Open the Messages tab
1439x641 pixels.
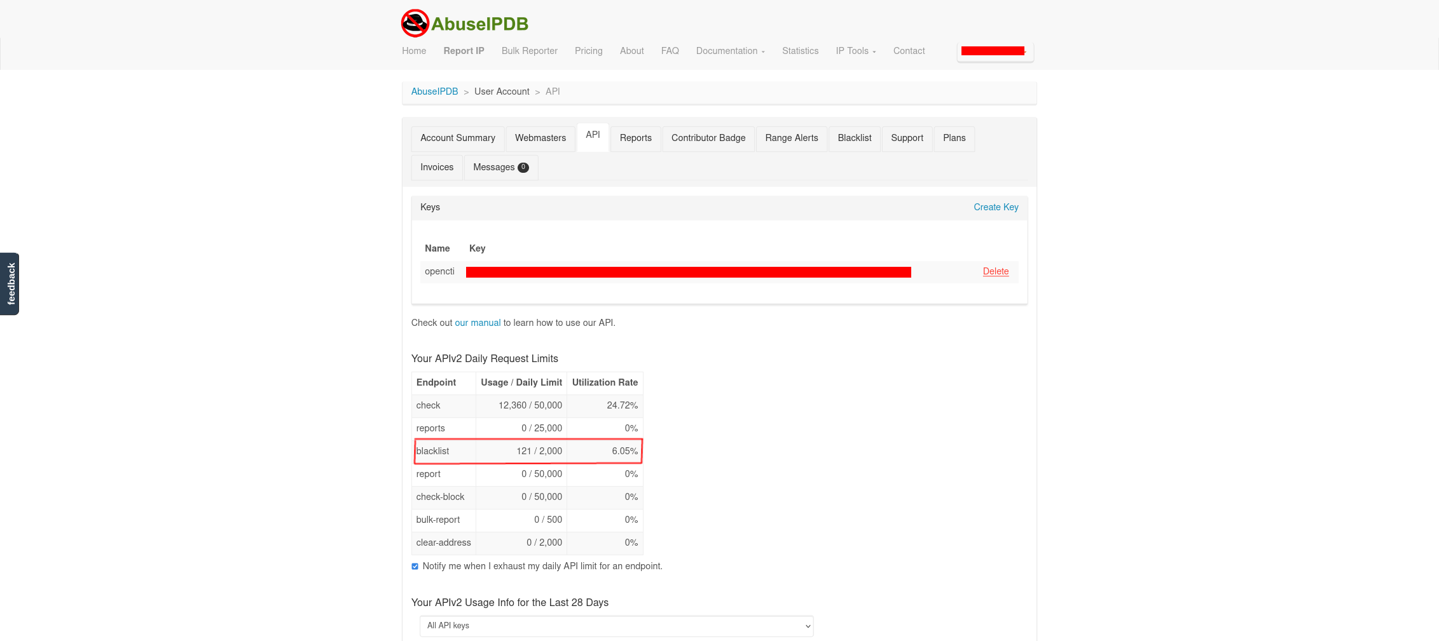click(501, 168)
